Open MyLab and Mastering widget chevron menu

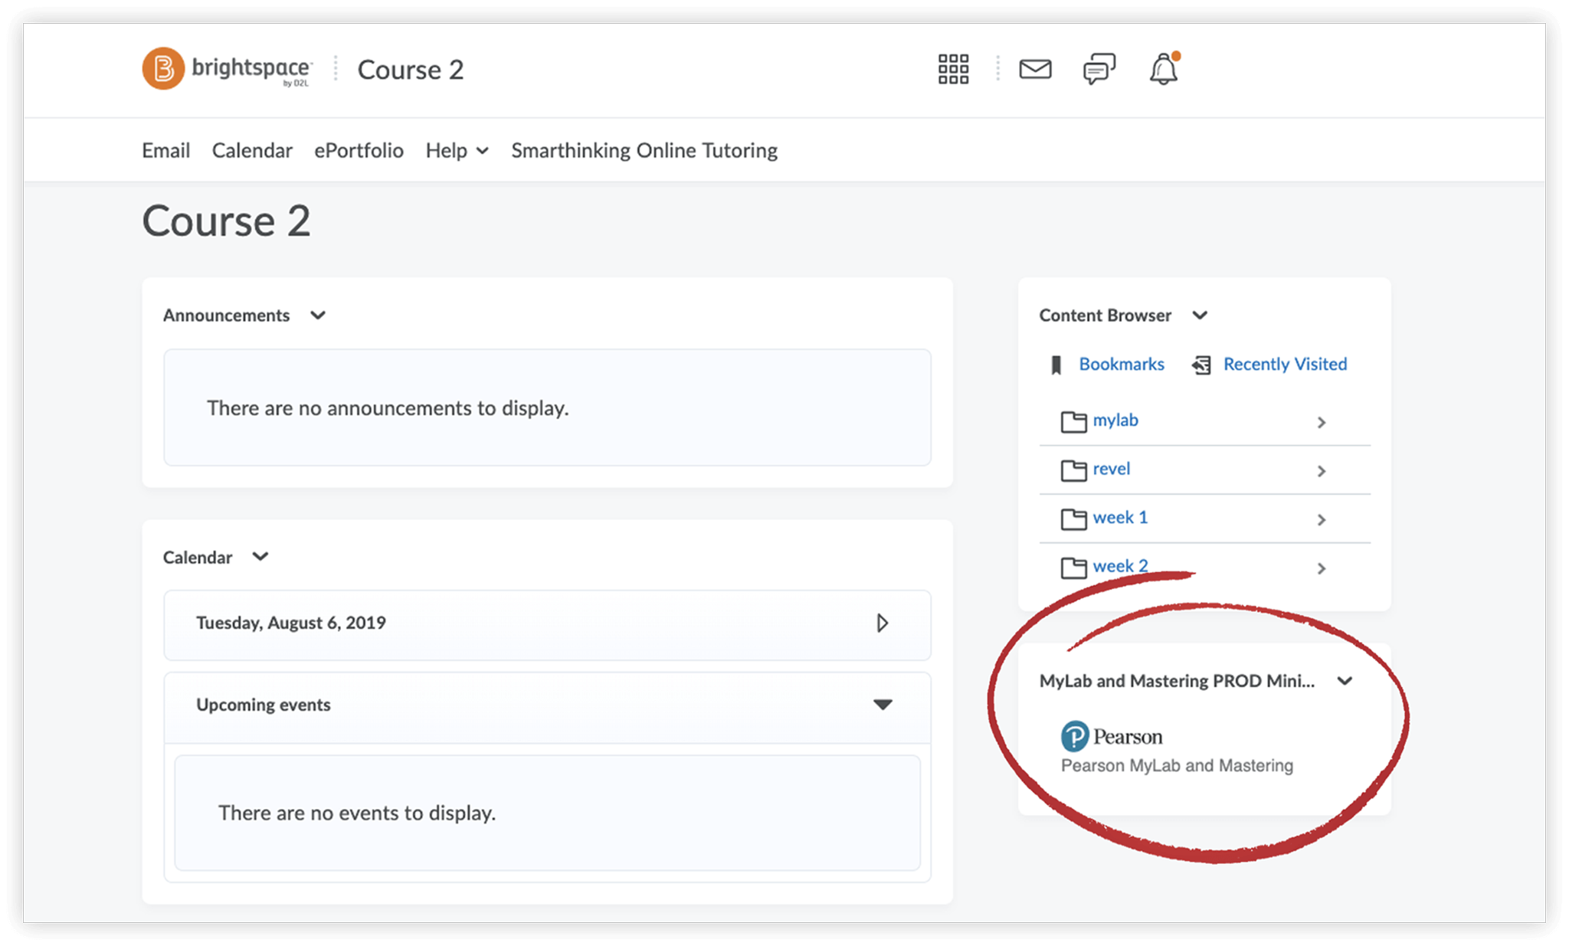pyautogui.click(x=1345, y=681)
